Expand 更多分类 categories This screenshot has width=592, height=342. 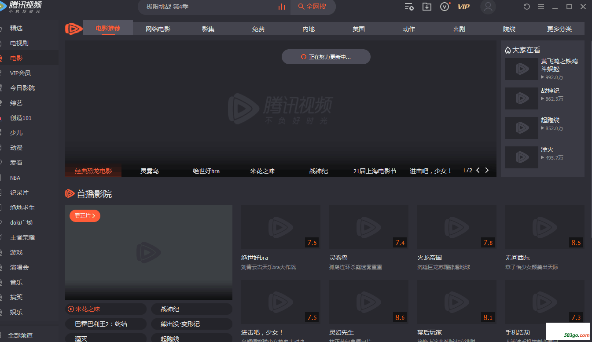559,29
